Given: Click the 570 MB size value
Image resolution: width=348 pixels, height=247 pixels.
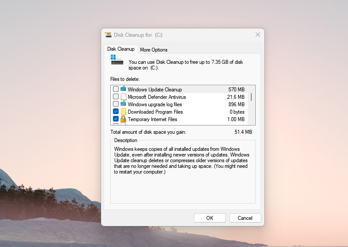Looking at the screenshot, I should (236, 90).
